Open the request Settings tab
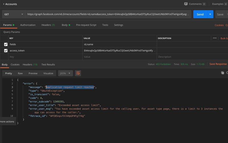Viewport: 228px width, 143px height. pos(119,25)
